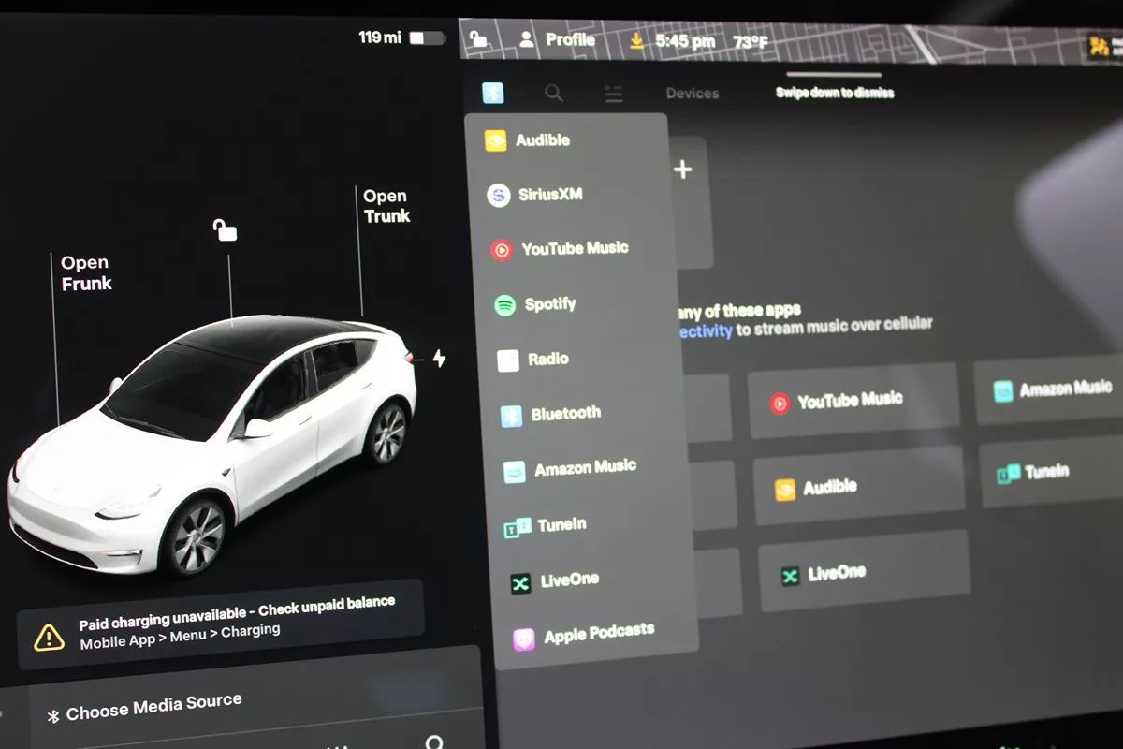
Task: Switch to the Devices tab
Action: click(693, 94)
